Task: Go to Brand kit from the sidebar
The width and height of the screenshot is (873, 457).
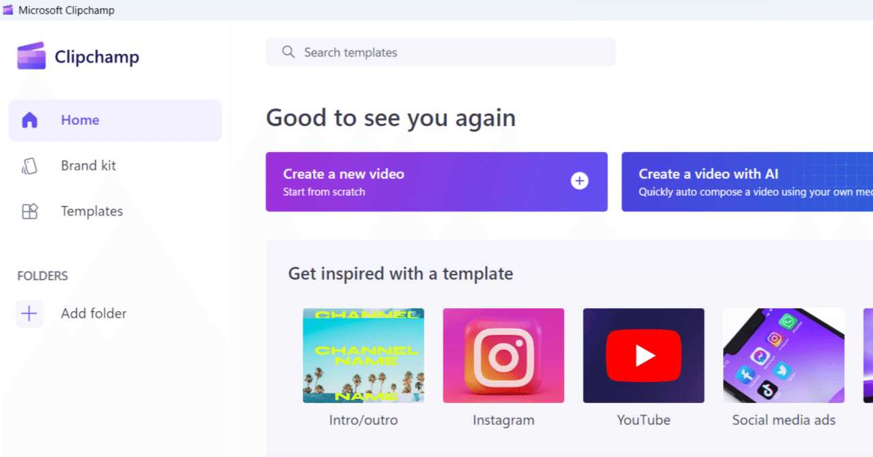Action: point(87,165)
